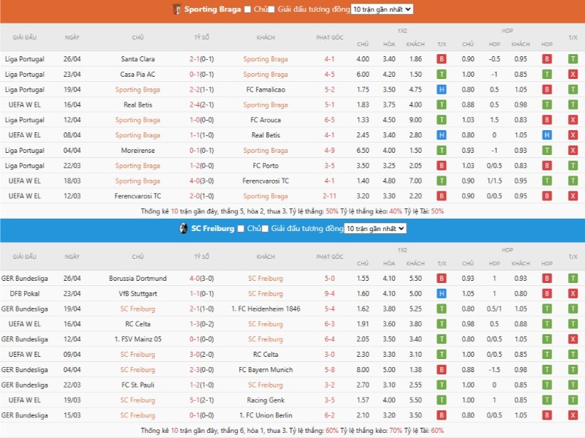Screen dimensions: 585x438
Task: Click green T HDP badge in FC St. Pauli row
Action: point(546,385)
